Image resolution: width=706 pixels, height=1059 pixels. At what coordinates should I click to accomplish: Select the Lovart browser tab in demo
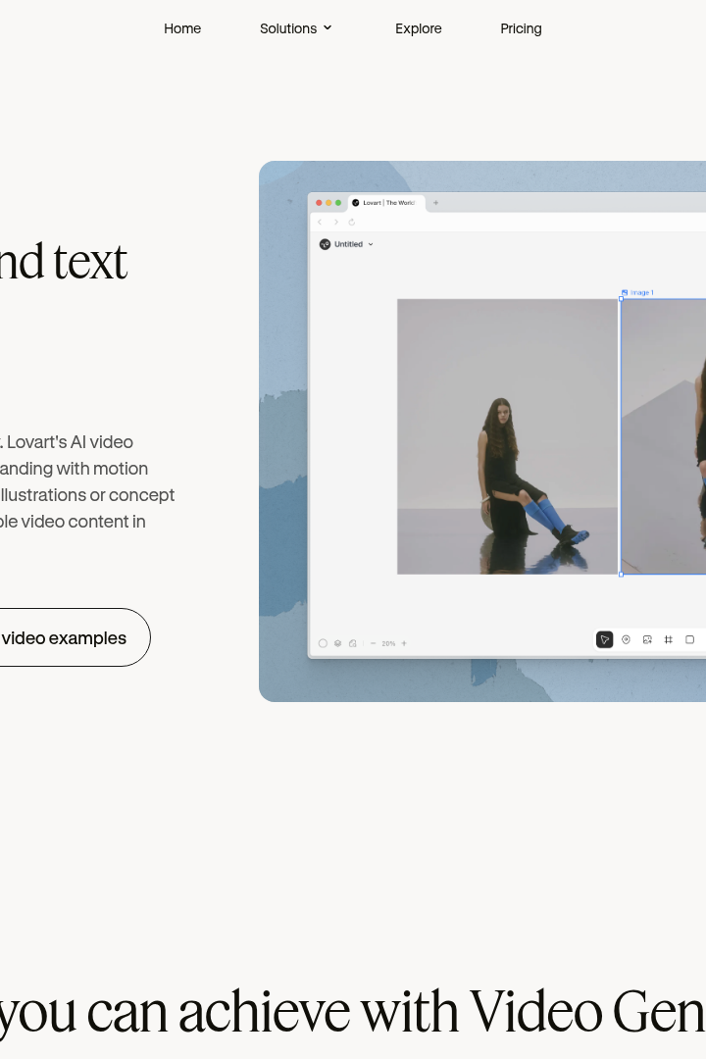click(x=387, y=203)
